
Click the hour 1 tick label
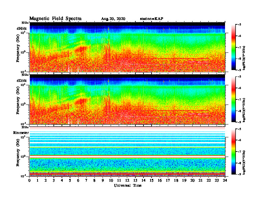click(x=38, y=180)
